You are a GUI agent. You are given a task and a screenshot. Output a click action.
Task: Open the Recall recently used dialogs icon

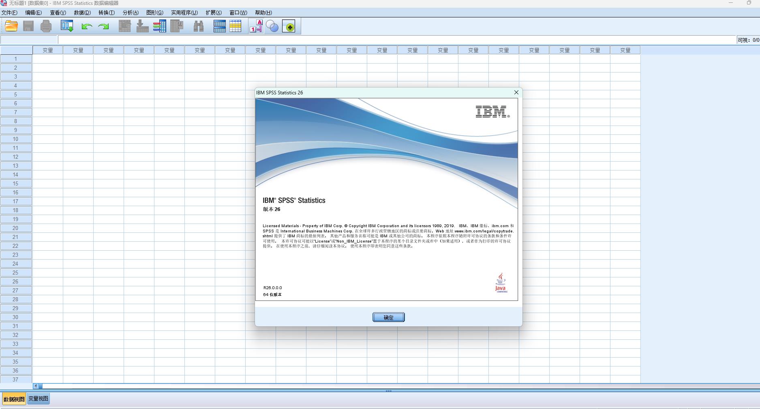coord(67,26)
